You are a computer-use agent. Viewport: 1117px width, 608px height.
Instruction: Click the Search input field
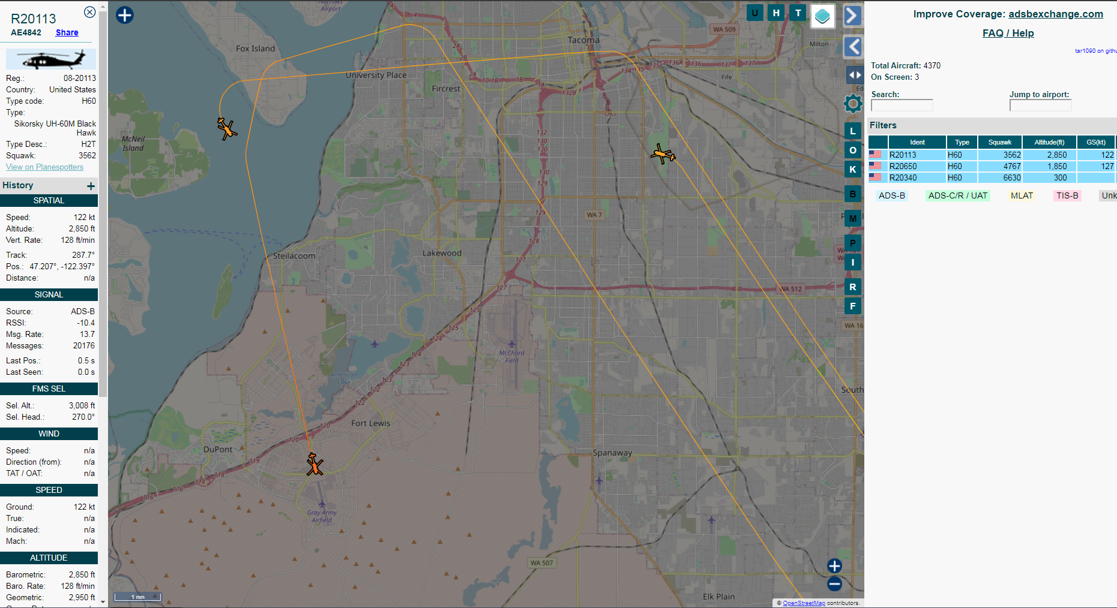click(902, 105)
